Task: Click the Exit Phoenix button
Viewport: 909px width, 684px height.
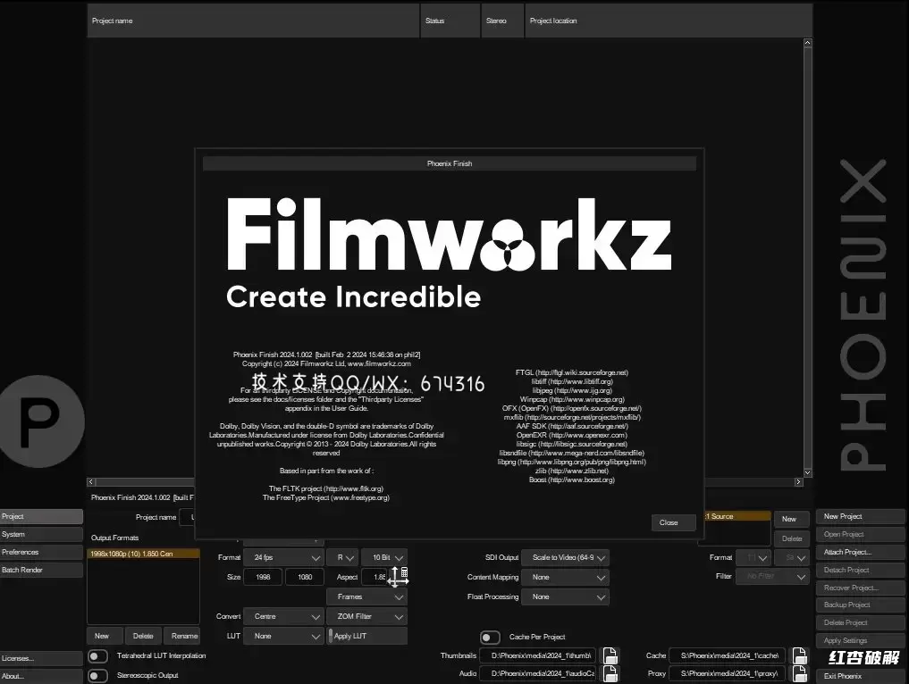Action: click(861, 677)
